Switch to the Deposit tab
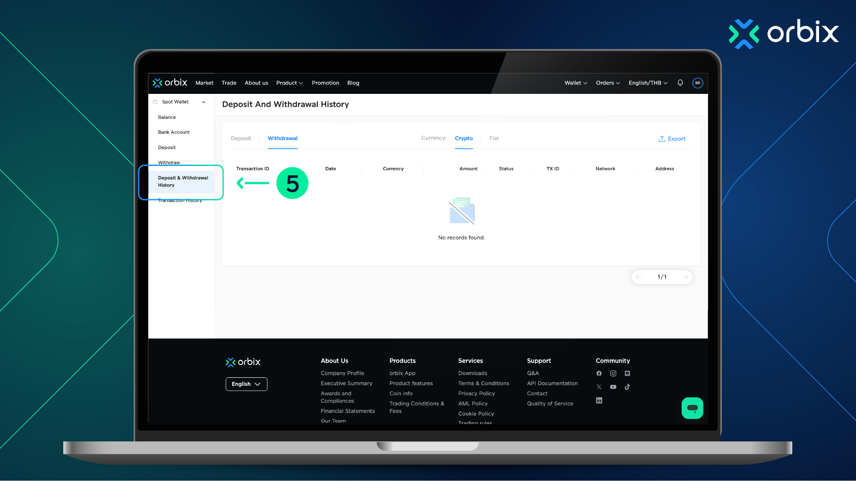The height and width of the screenshot is (481, 856). click(x=241, y=138)
